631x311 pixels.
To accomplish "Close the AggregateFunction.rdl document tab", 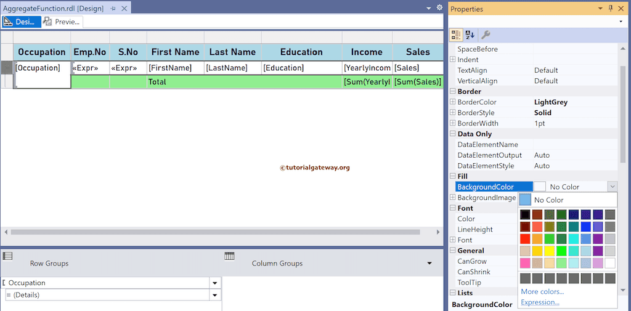I will tap(124, 9).
